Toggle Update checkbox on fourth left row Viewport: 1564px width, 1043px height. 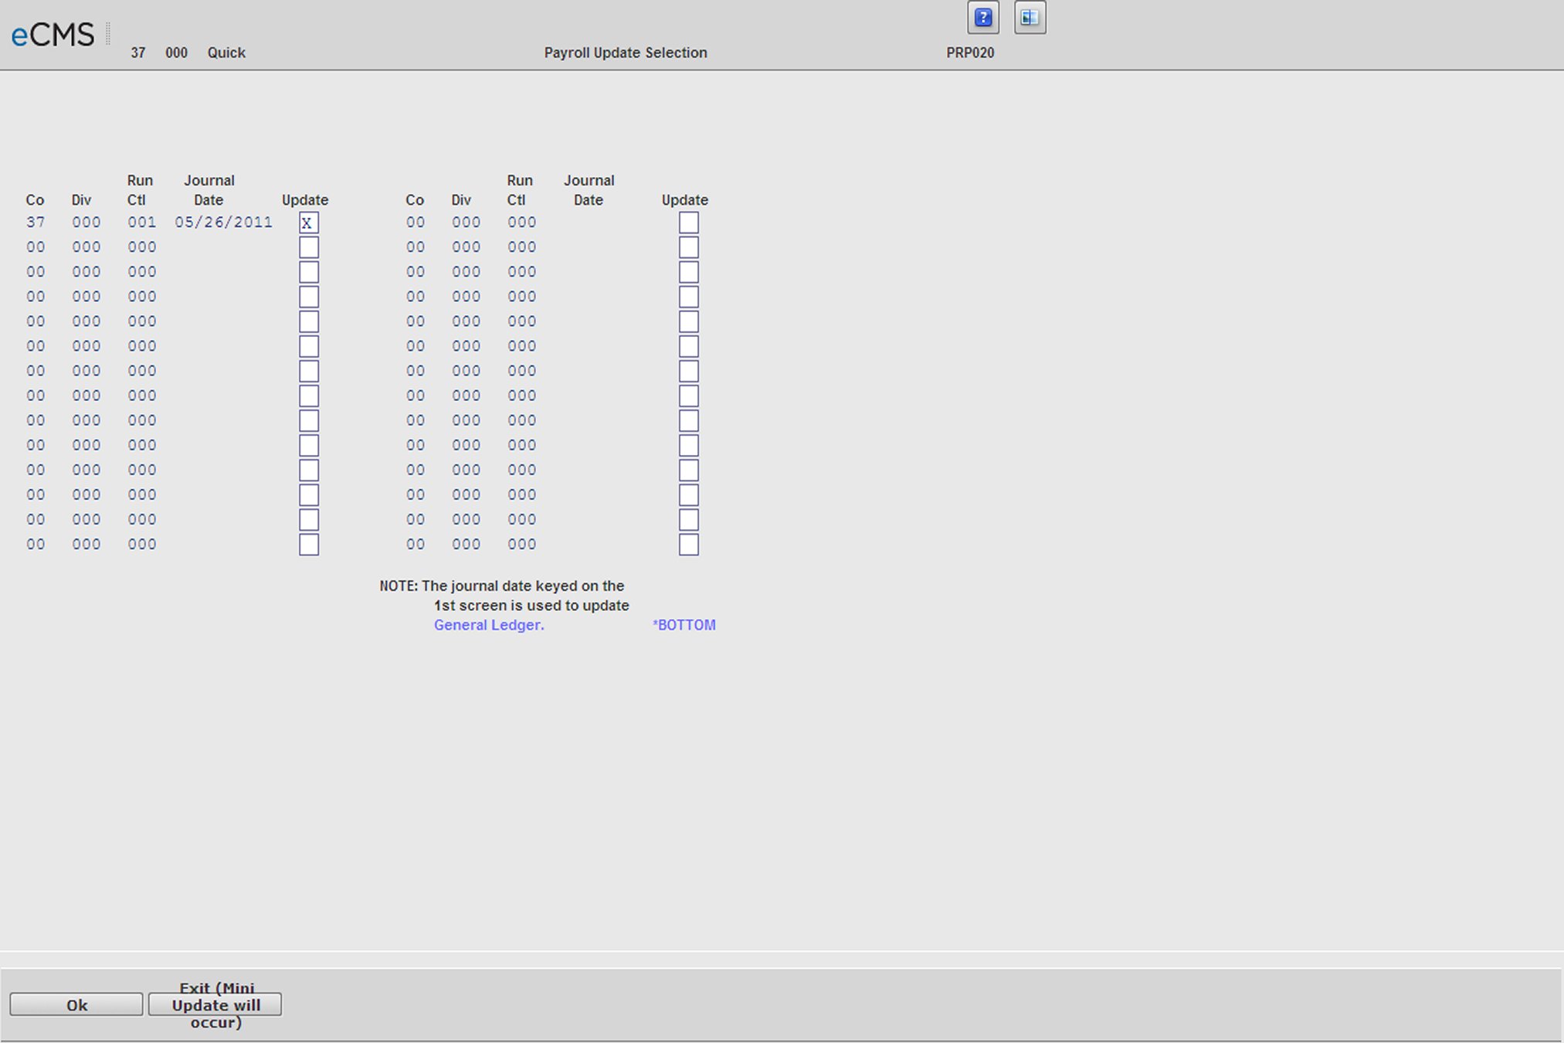306,296
